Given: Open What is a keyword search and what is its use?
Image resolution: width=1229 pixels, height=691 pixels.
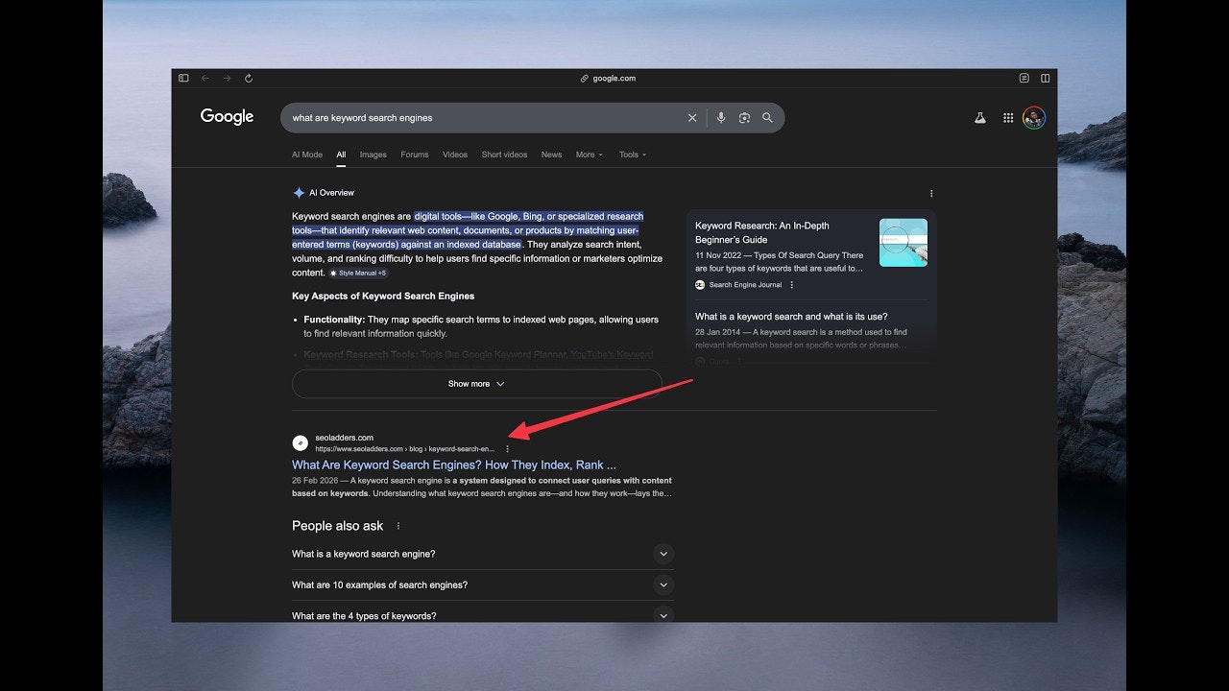Looking at the screenshot, I should click(791, 317).
